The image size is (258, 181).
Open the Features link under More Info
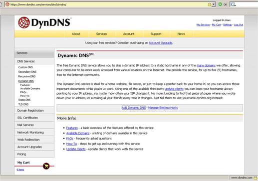point(72,128)
